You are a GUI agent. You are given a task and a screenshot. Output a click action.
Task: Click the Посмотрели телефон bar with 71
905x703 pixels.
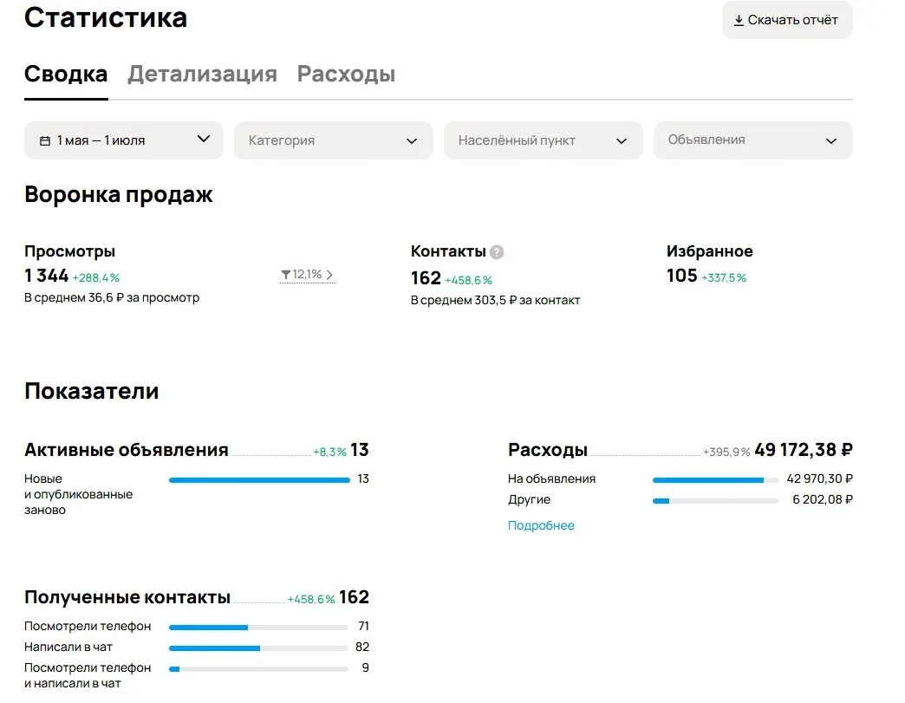click(x=258, y=628)
